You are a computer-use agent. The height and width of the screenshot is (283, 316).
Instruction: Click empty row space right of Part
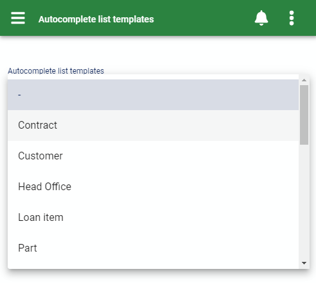167,248
